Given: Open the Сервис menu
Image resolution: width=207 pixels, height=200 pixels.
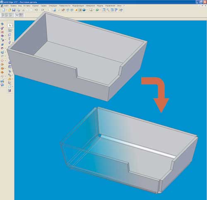Looking at the screenshot, I should click(x=43, y=6).
